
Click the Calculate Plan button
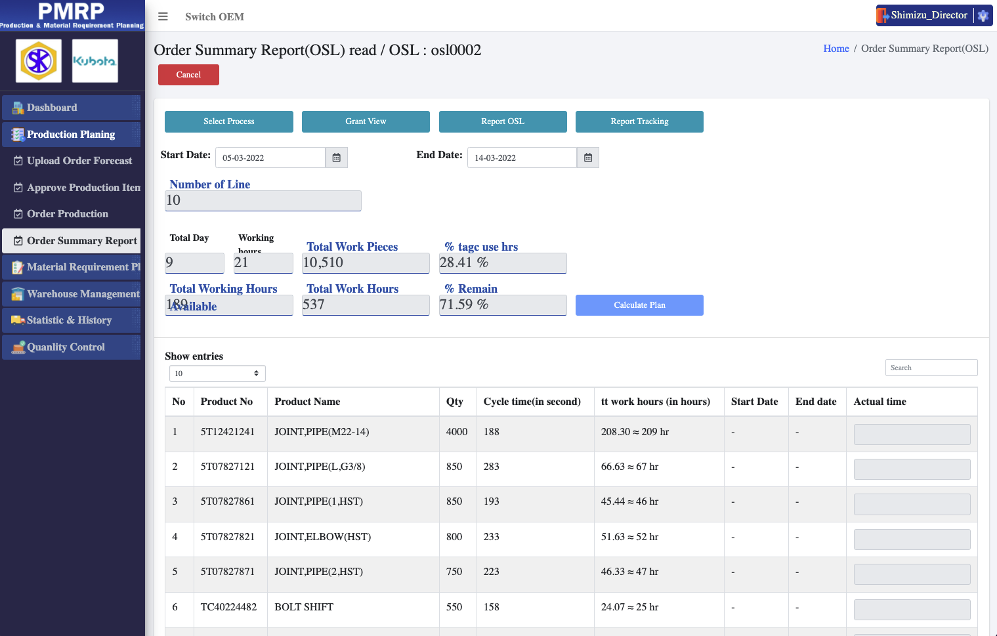(639, 305)
